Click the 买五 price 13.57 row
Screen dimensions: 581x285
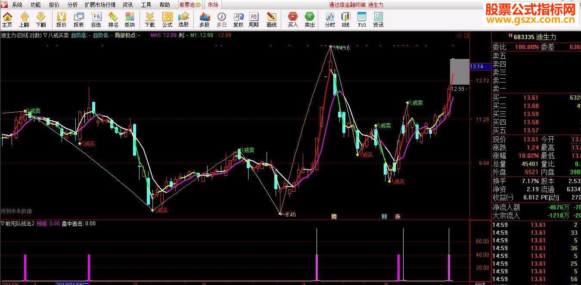pos(536,131)
